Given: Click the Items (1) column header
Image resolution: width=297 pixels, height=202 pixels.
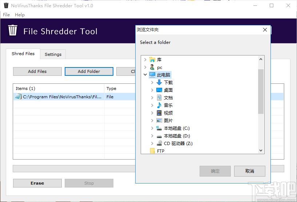Looking at the screenshot, I should [59, 88].
